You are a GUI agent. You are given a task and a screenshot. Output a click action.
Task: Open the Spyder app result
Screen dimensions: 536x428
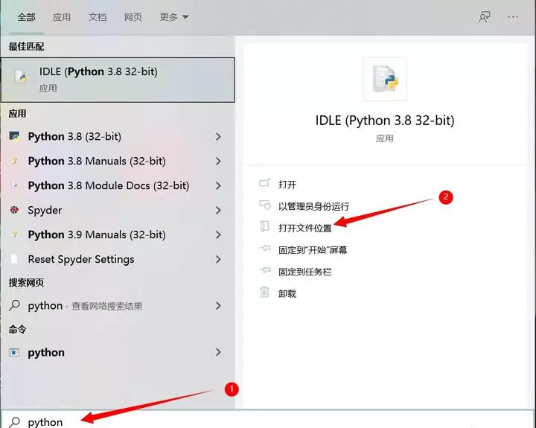coord(118,210)
